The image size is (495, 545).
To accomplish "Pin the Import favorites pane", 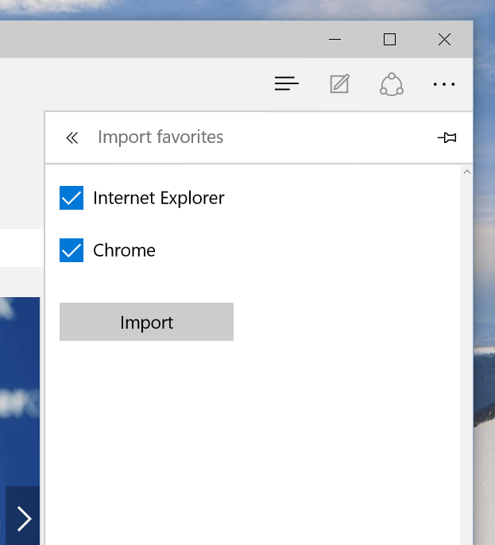I will point(447,137).
